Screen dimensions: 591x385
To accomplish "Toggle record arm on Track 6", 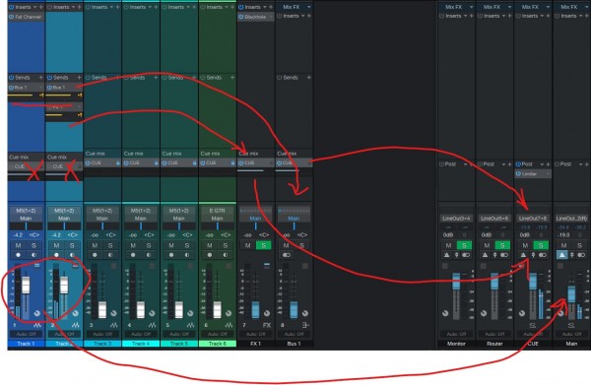I will coord(210,255).
